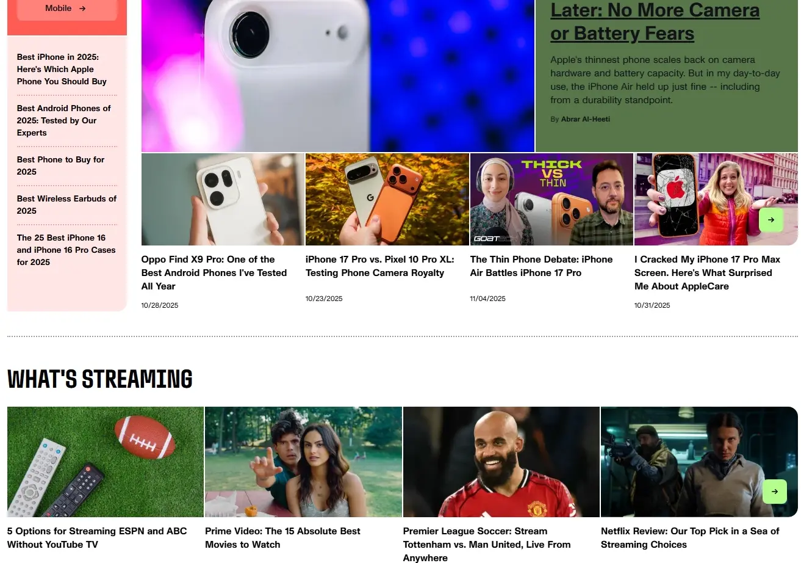Click the Oppo Find X9 Pro thumbnail
This screenshot has height=563, width=801.
coord(223,199)
